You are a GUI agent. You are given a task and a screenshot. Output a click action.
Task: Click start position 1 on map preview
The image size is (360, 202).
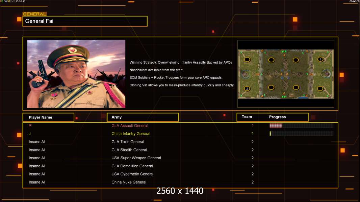pos(320,59)
